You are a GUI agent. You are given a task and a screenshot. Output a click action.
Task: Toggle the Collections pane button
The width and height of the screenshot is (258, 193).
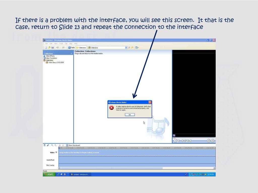click(x=81, y=47)
